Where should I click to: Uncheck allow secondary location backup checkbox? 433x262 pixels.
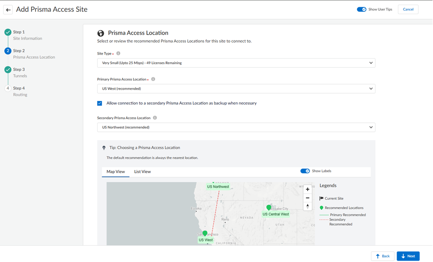[x=100, y=103]
